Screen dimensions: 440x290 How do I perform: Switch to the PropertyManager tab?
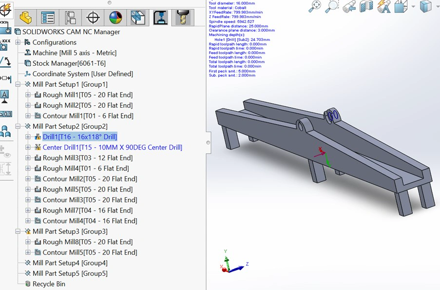[48, 18]
